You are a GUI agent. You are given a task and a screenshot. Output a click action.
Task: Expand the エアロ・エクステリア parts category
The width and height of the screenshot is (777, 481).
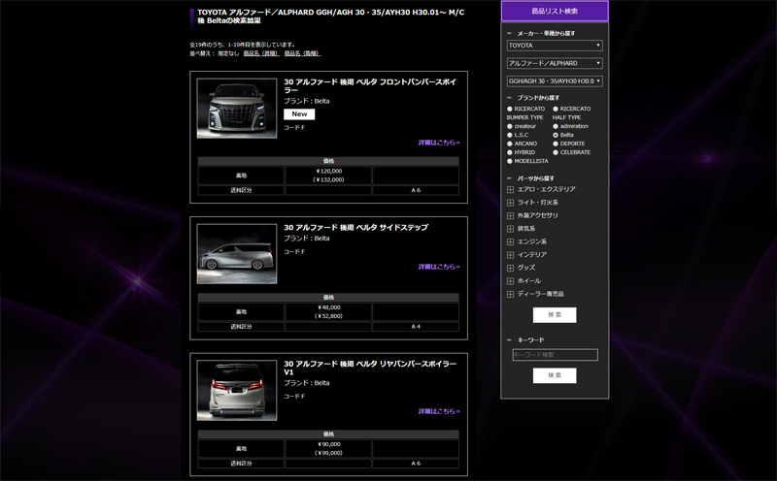pos(511,189)
